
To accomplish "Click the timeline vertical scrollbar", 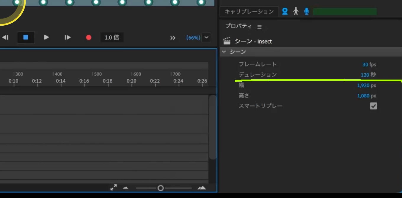I will point(213,127).
